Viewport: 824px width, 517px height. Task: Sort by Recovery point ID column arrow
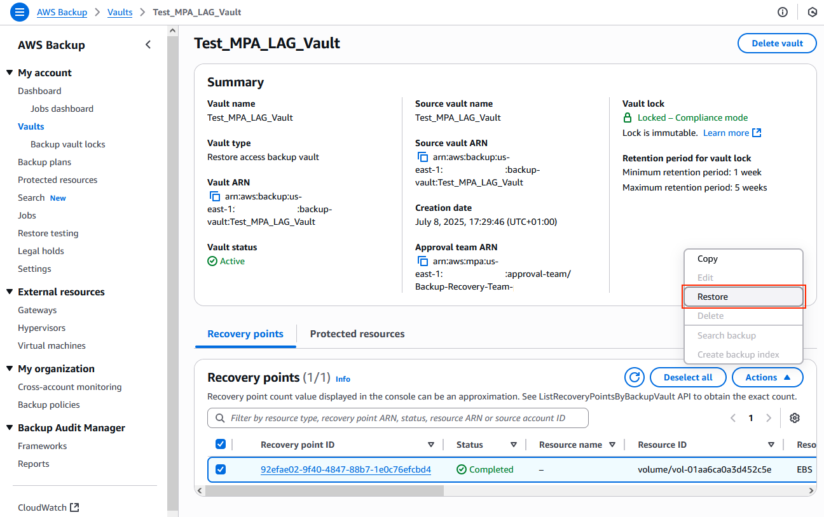click(x=431, y=445)
